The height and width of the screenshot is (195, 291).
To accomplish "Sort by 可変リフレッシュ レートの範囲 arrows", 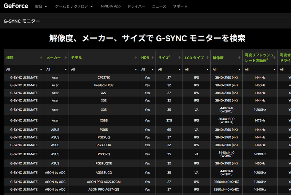I will coord(274,57).
